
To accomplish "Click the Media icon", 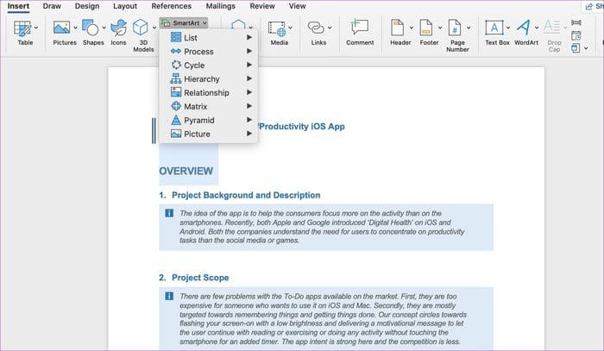I will (x=277, y=28).
